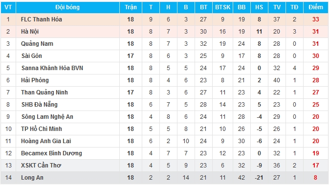Select the Than Quảng Ninh team
Viewport: 329px width, 185px height.
coord(44,92)
